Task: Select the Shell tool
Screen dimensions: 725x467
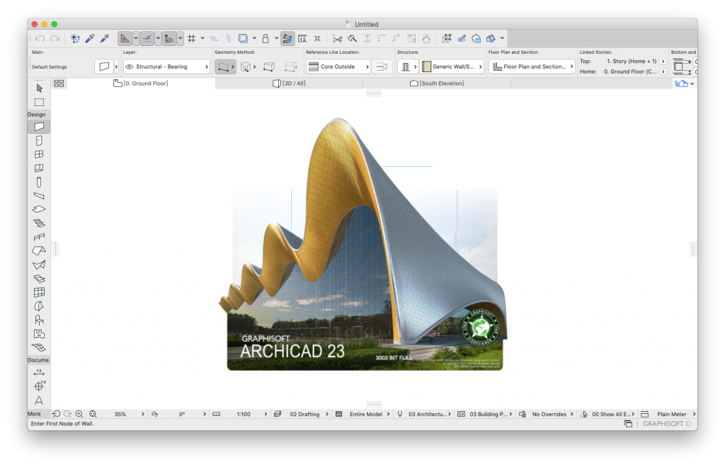Action: click(x=39, y=265)
